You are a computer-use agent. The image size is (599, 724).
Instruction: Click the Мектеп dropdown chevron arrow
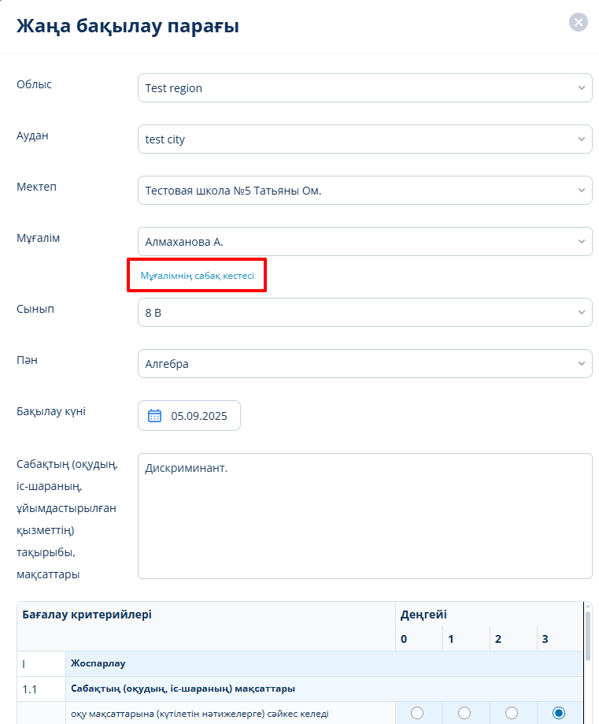pyautogui.click(x=581, y=191)
